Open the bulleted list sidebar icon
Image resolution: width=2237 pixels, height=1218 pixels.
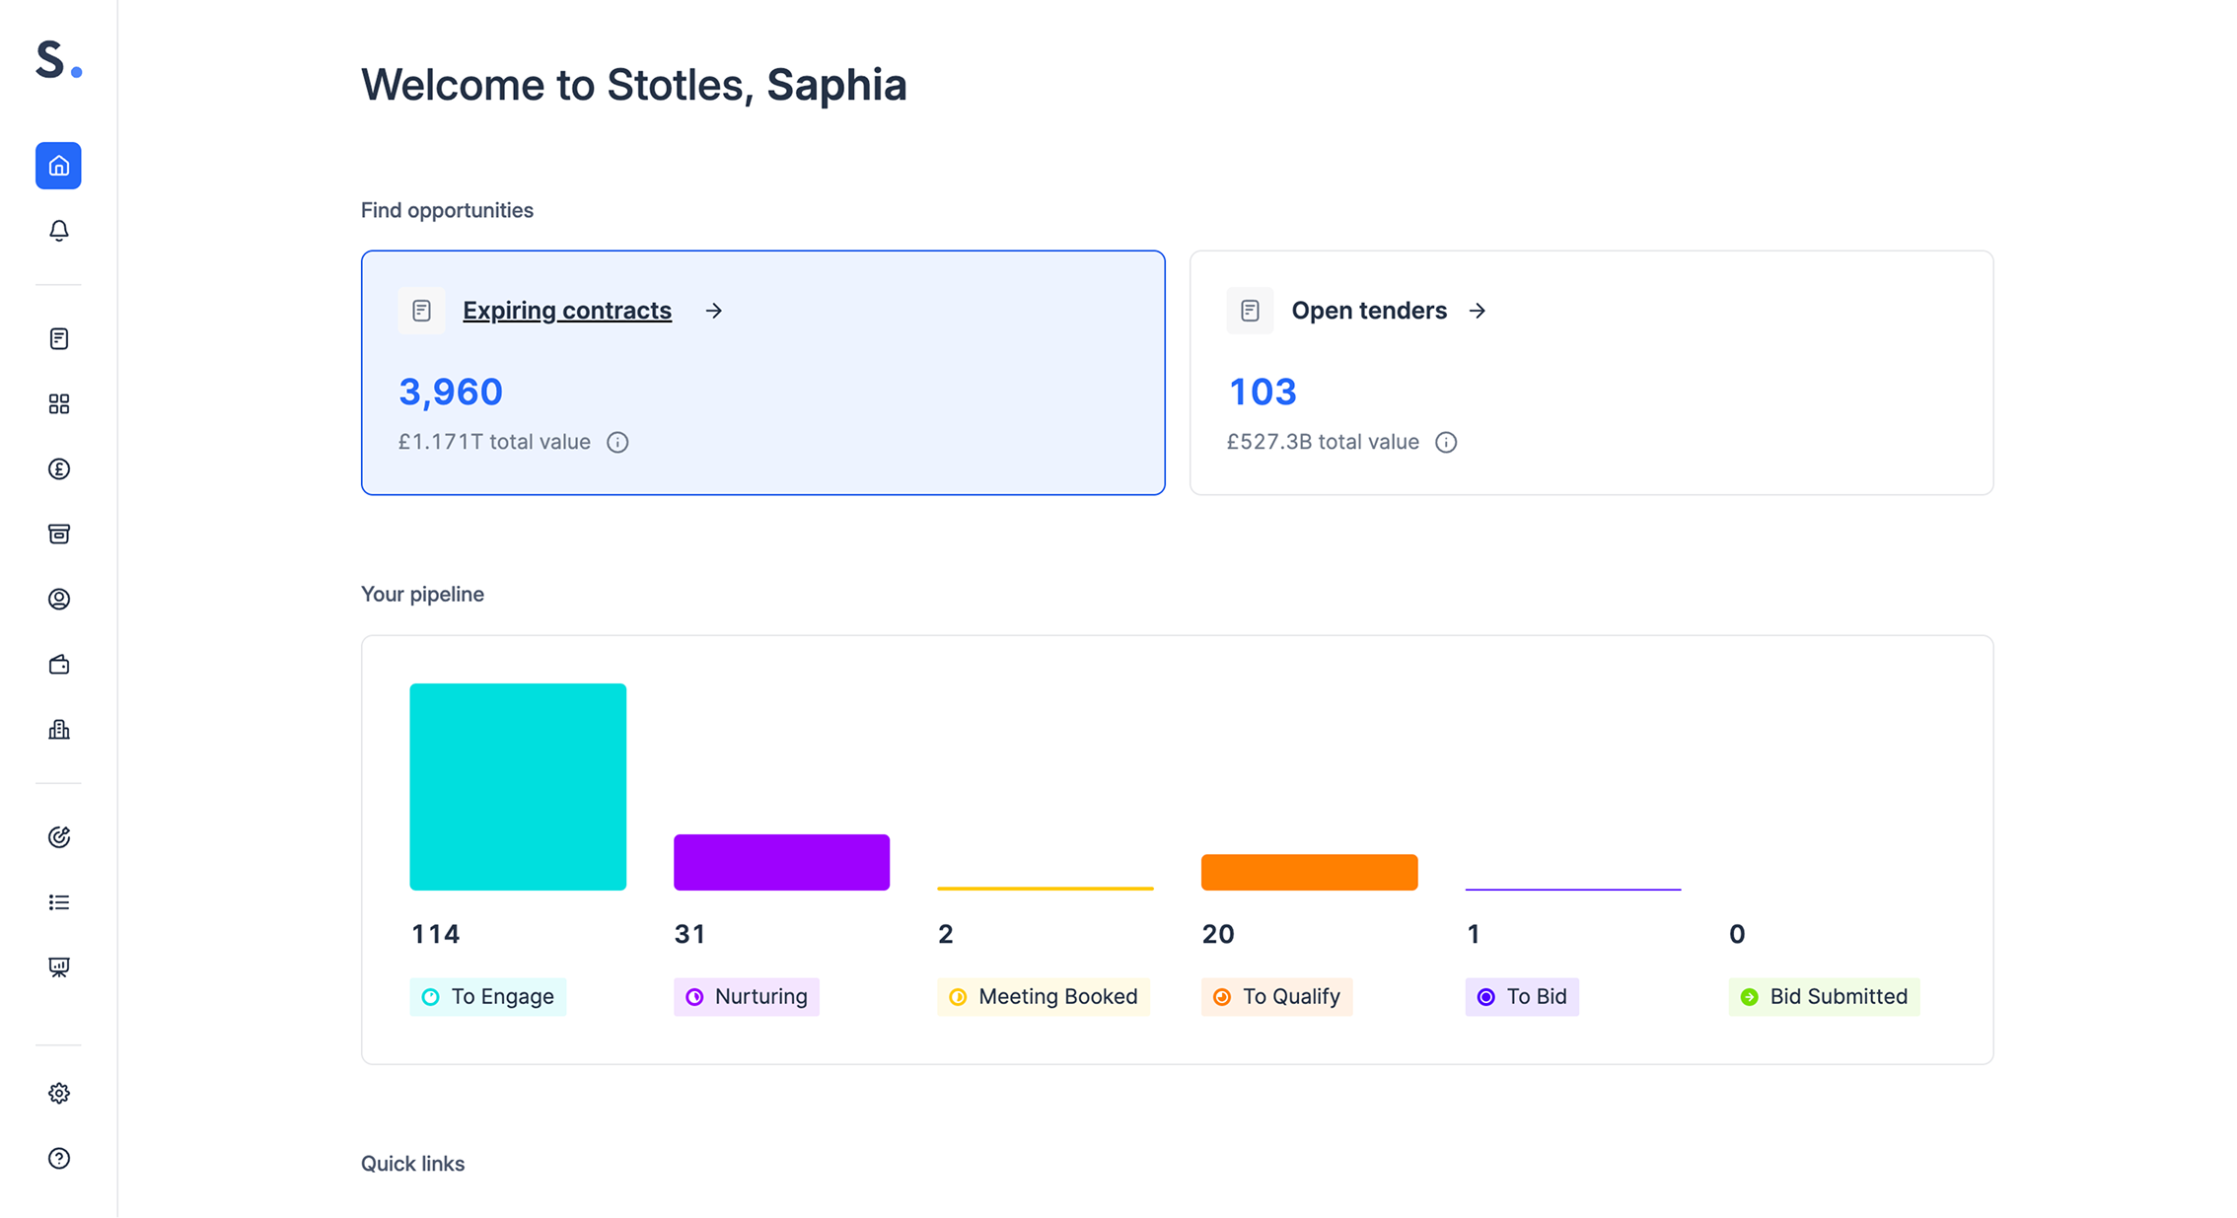[58, 902]
